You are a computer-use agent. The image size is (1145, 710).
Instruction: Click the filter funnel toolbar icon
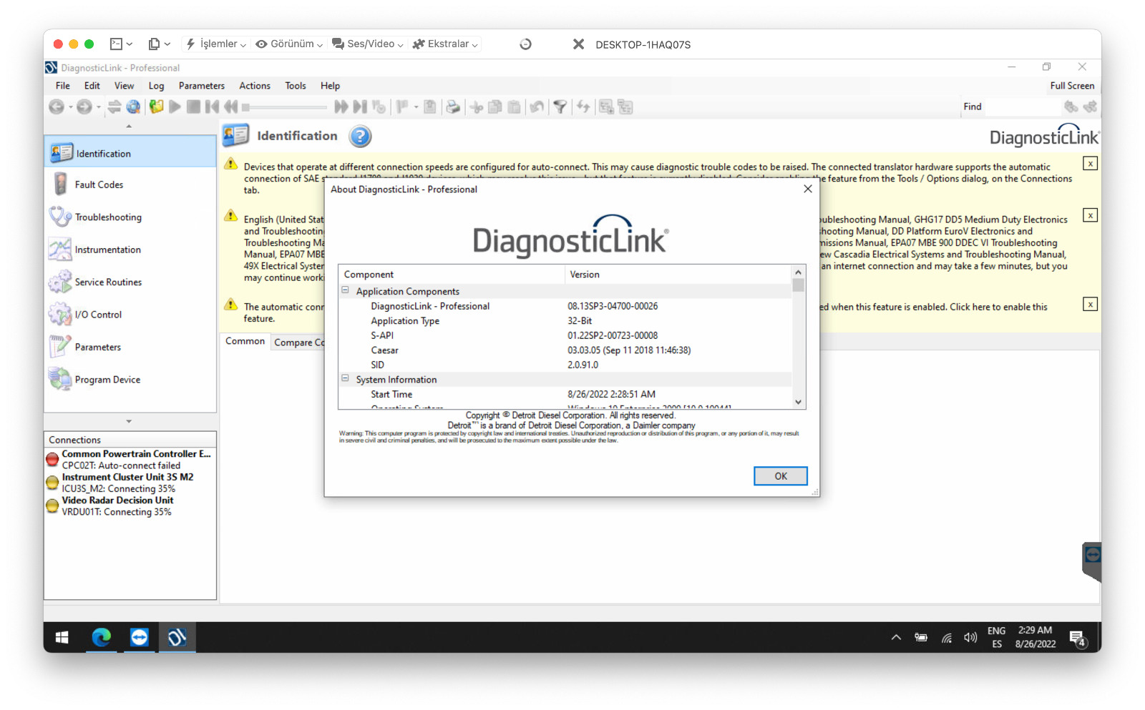click(x=560, y=107)
